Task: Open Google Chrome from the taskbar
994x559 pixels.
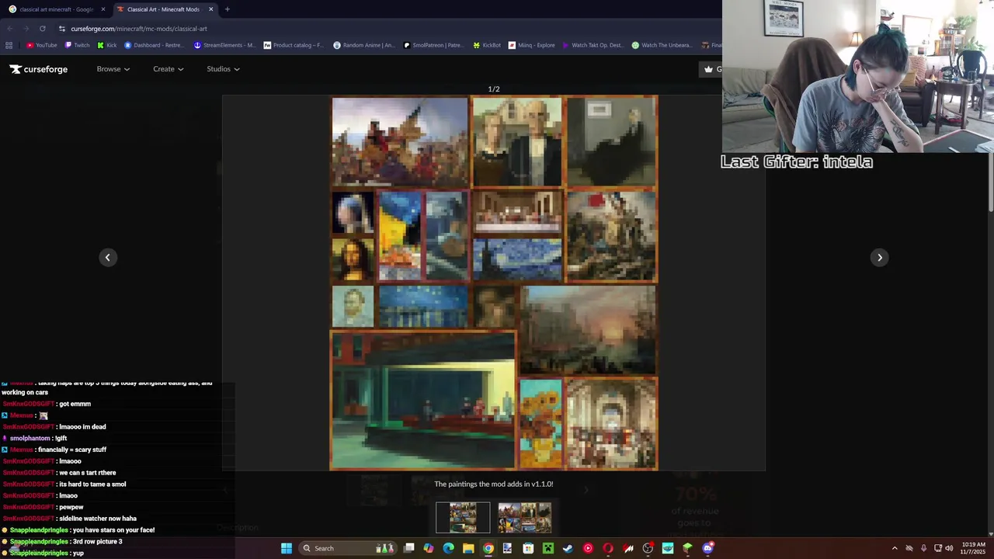Action: pyautogui.click(x=488, y=548)
